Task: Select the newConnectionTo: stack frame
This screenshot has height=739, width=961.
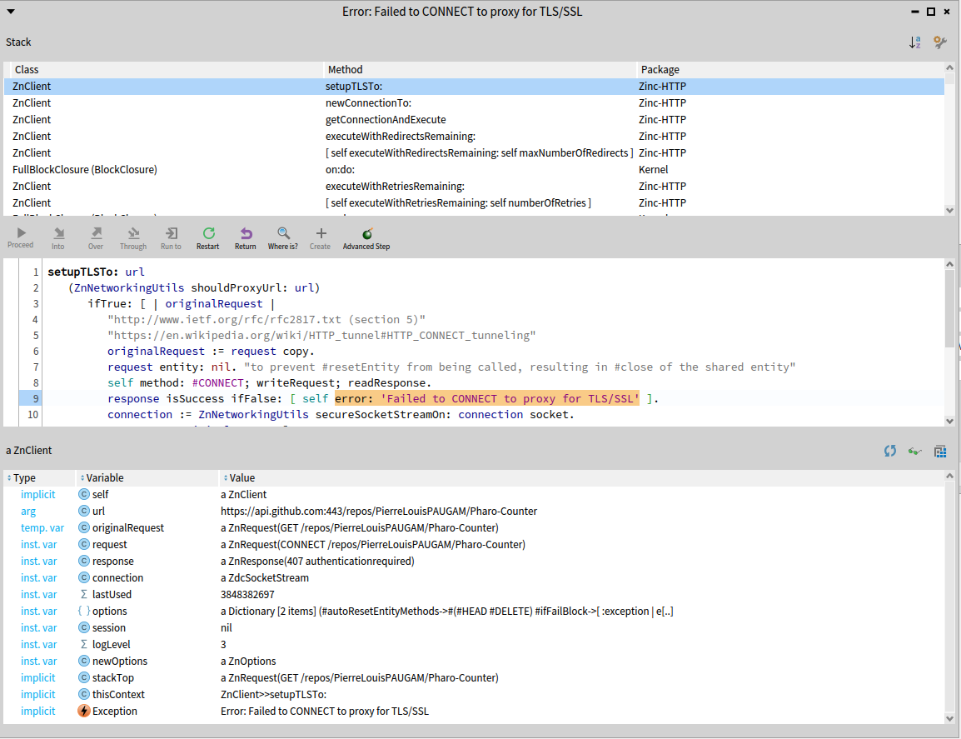Action: [474, 103]
